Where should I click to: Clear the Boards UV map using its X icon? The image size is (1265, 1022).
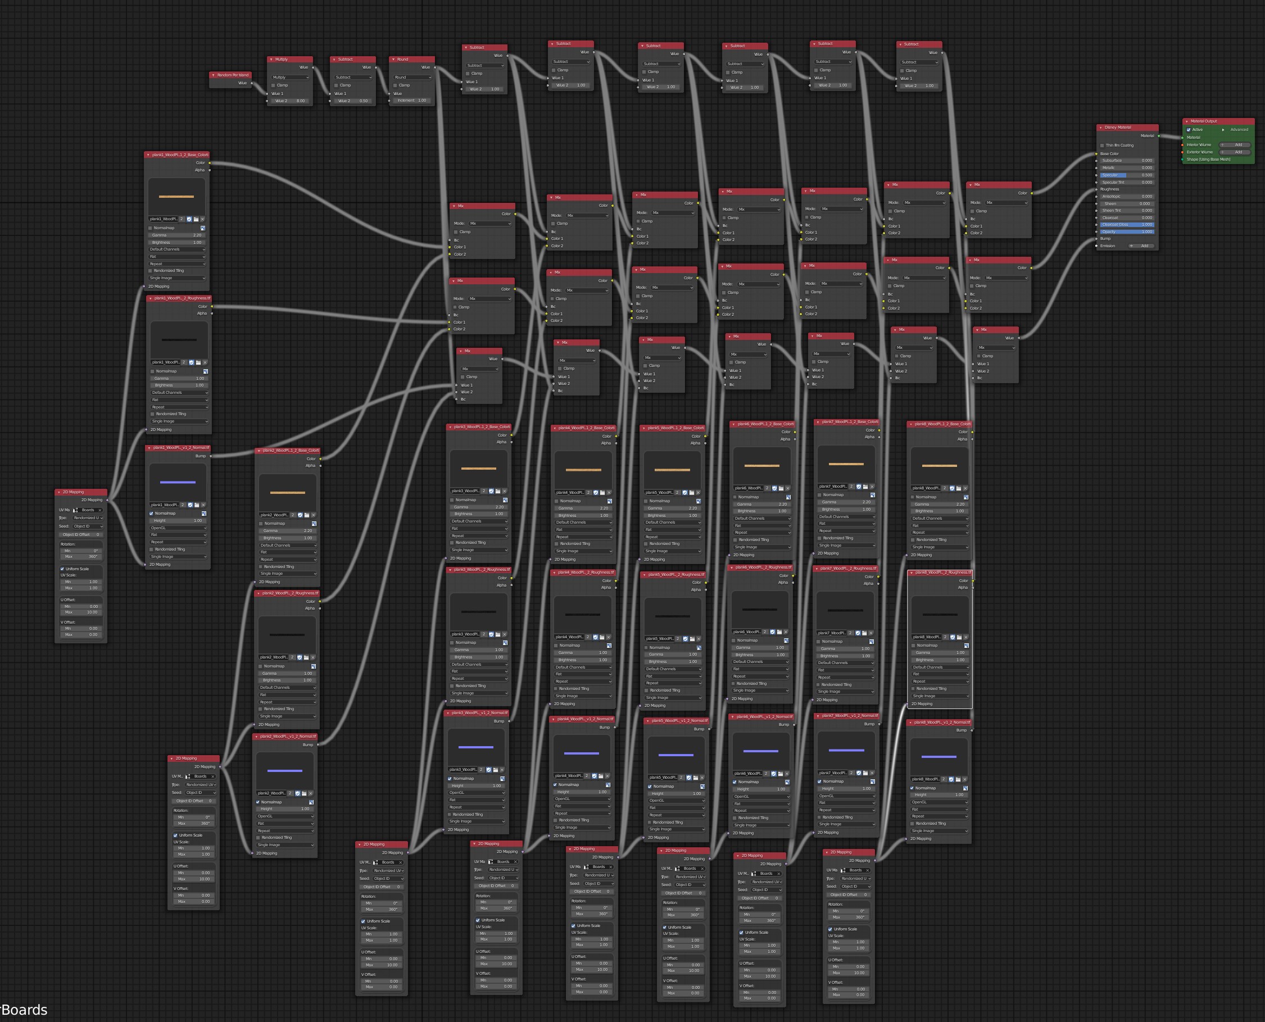tap(100, 511)
